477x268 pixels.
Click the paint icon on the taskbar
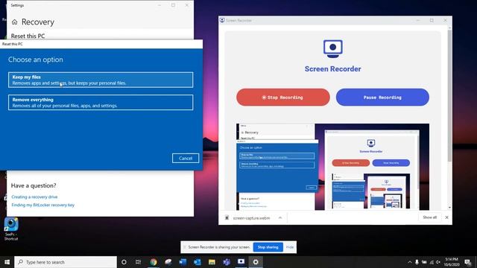168,262
